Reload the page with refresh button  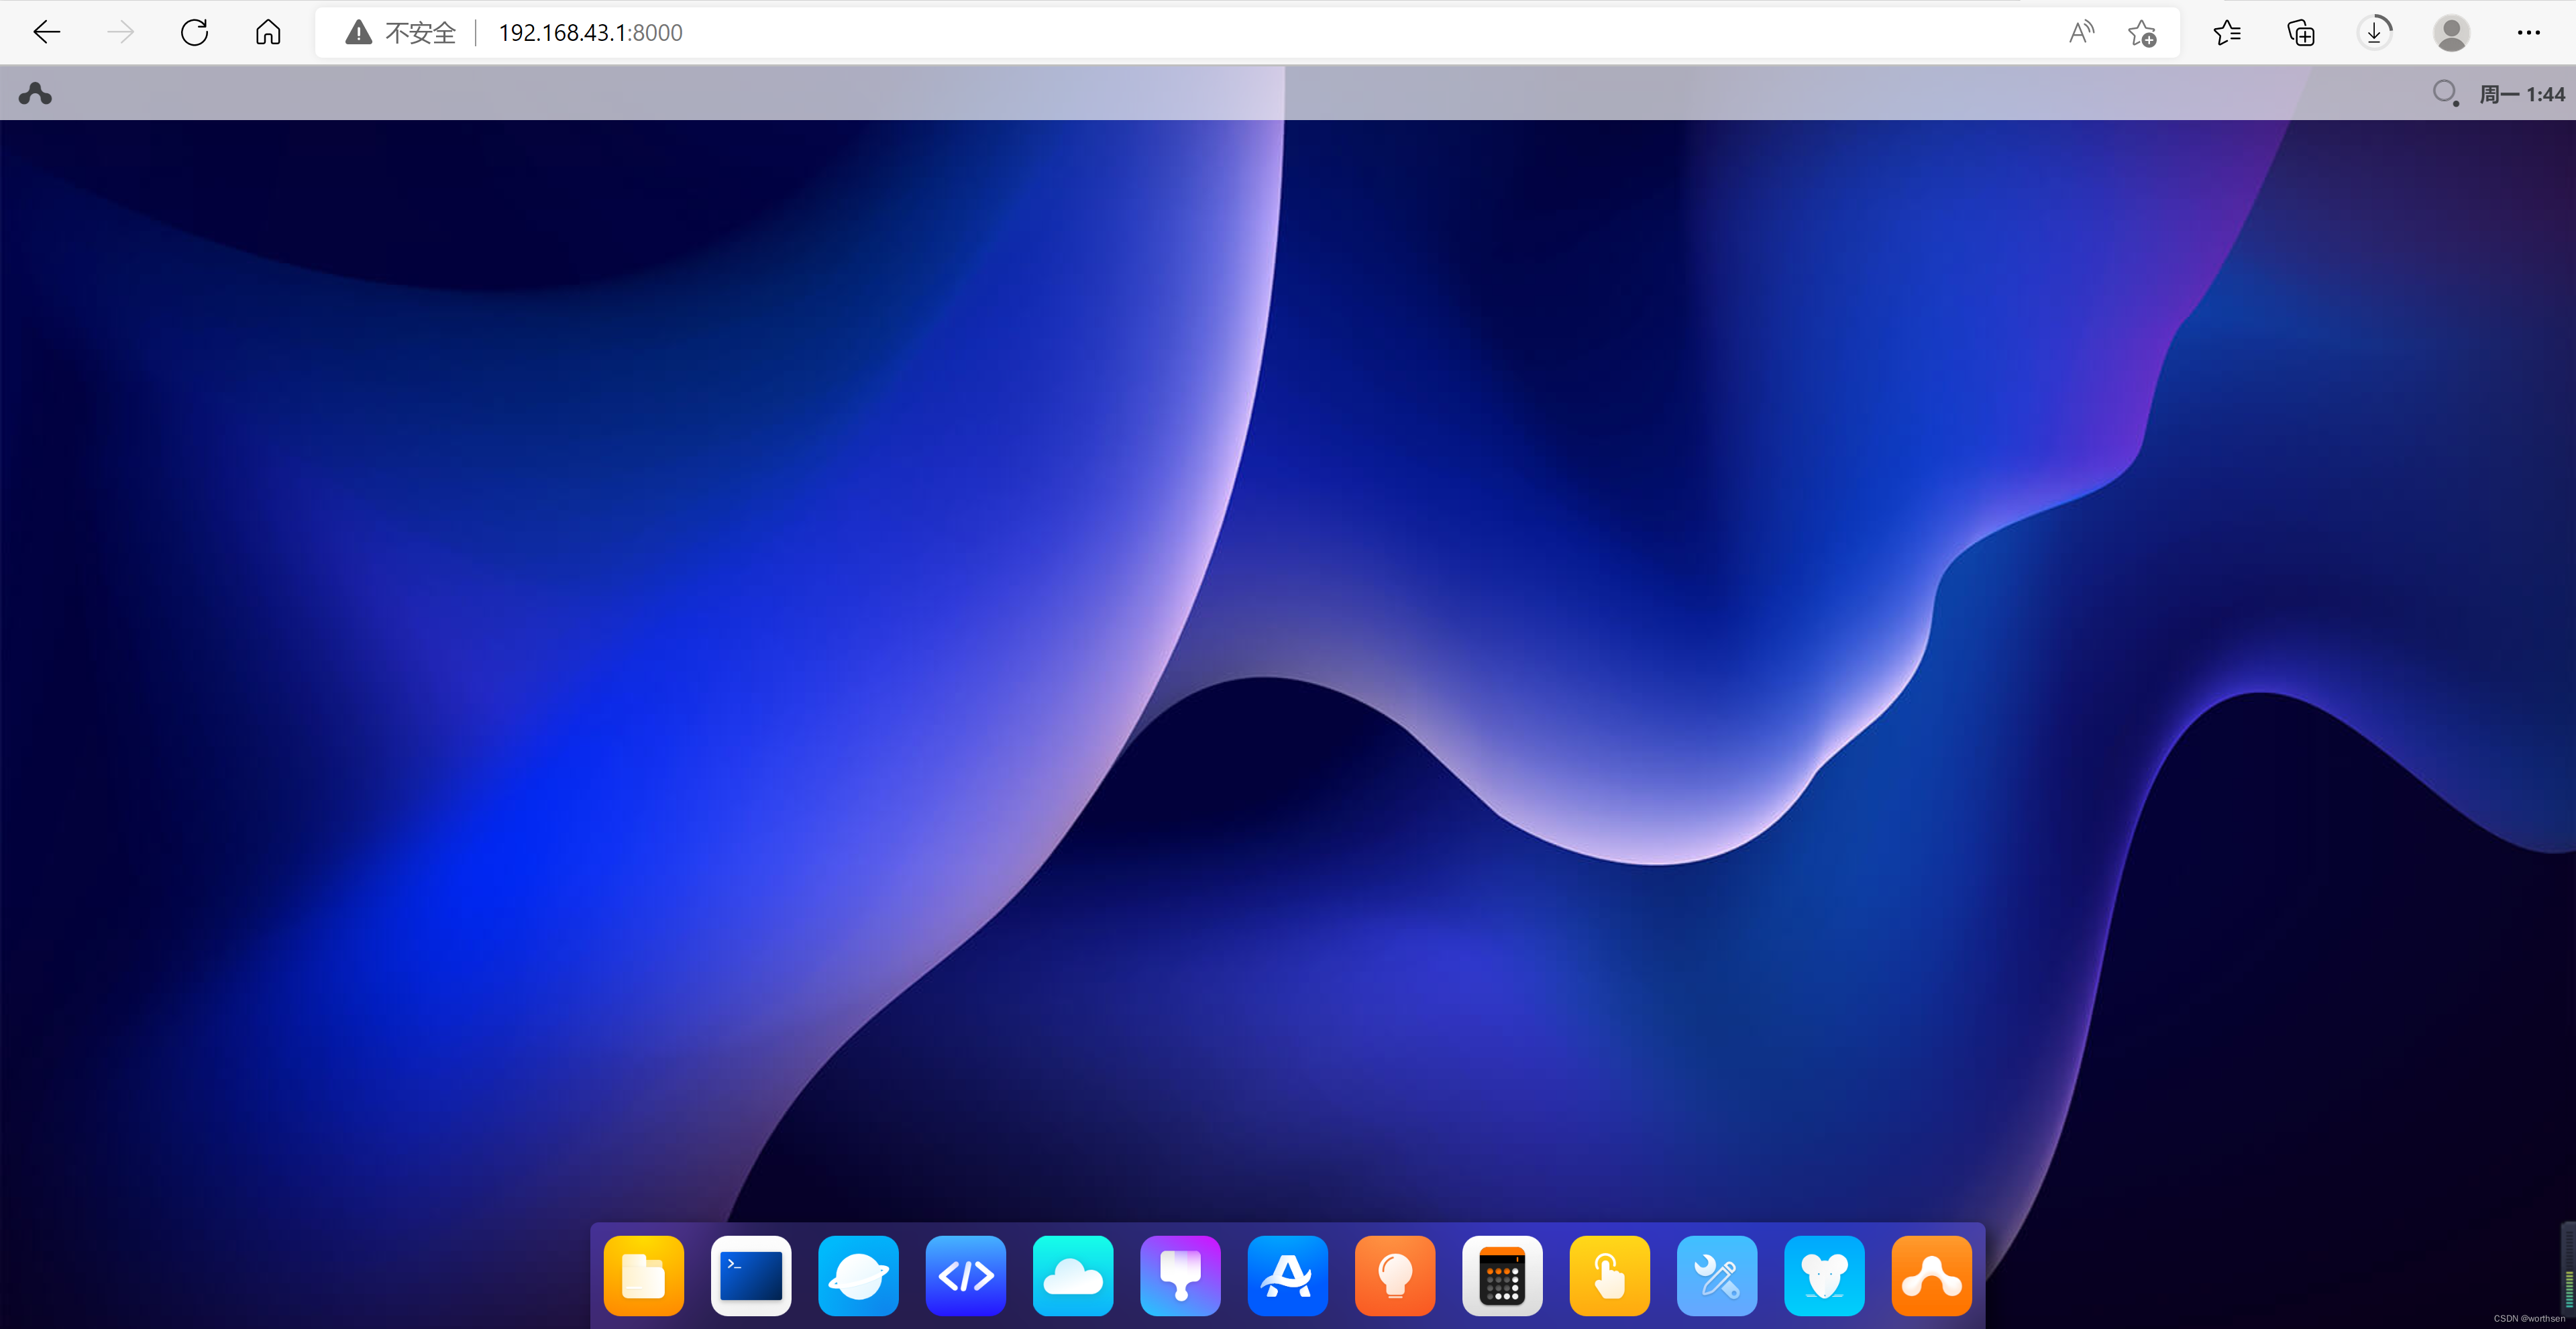click(194, 33)
